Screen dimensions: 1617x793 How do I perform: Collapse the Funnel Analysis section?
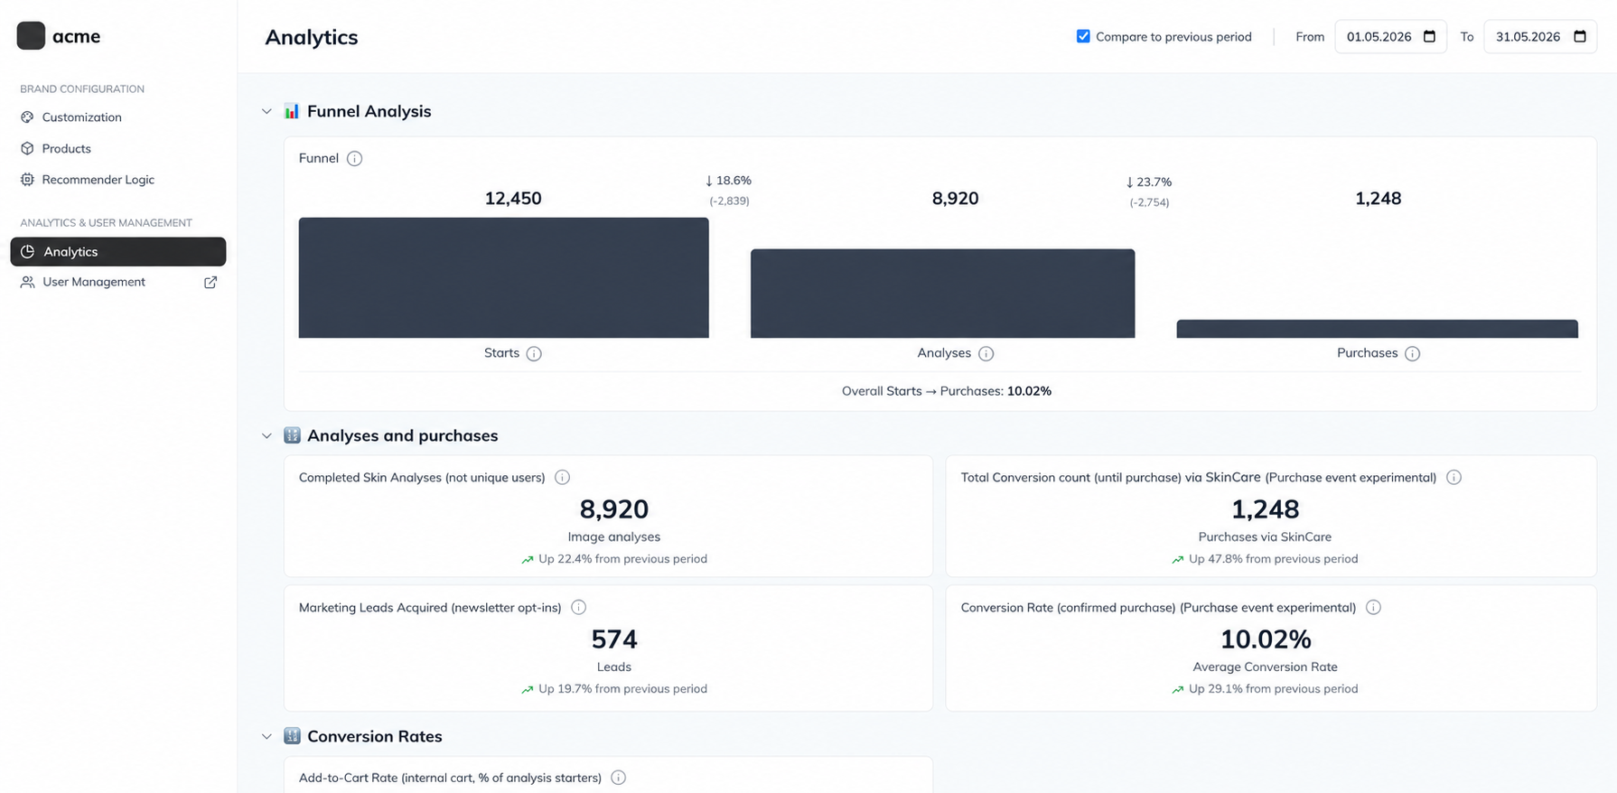(x=266, y=111)
